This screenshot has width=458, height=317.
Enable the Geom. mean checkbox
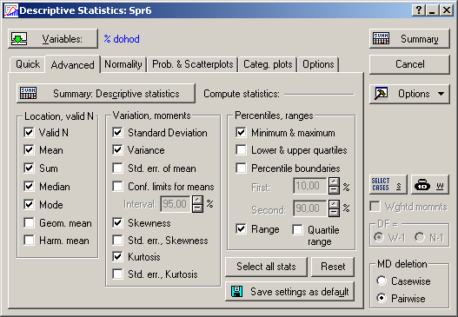[x=29, y=222]
